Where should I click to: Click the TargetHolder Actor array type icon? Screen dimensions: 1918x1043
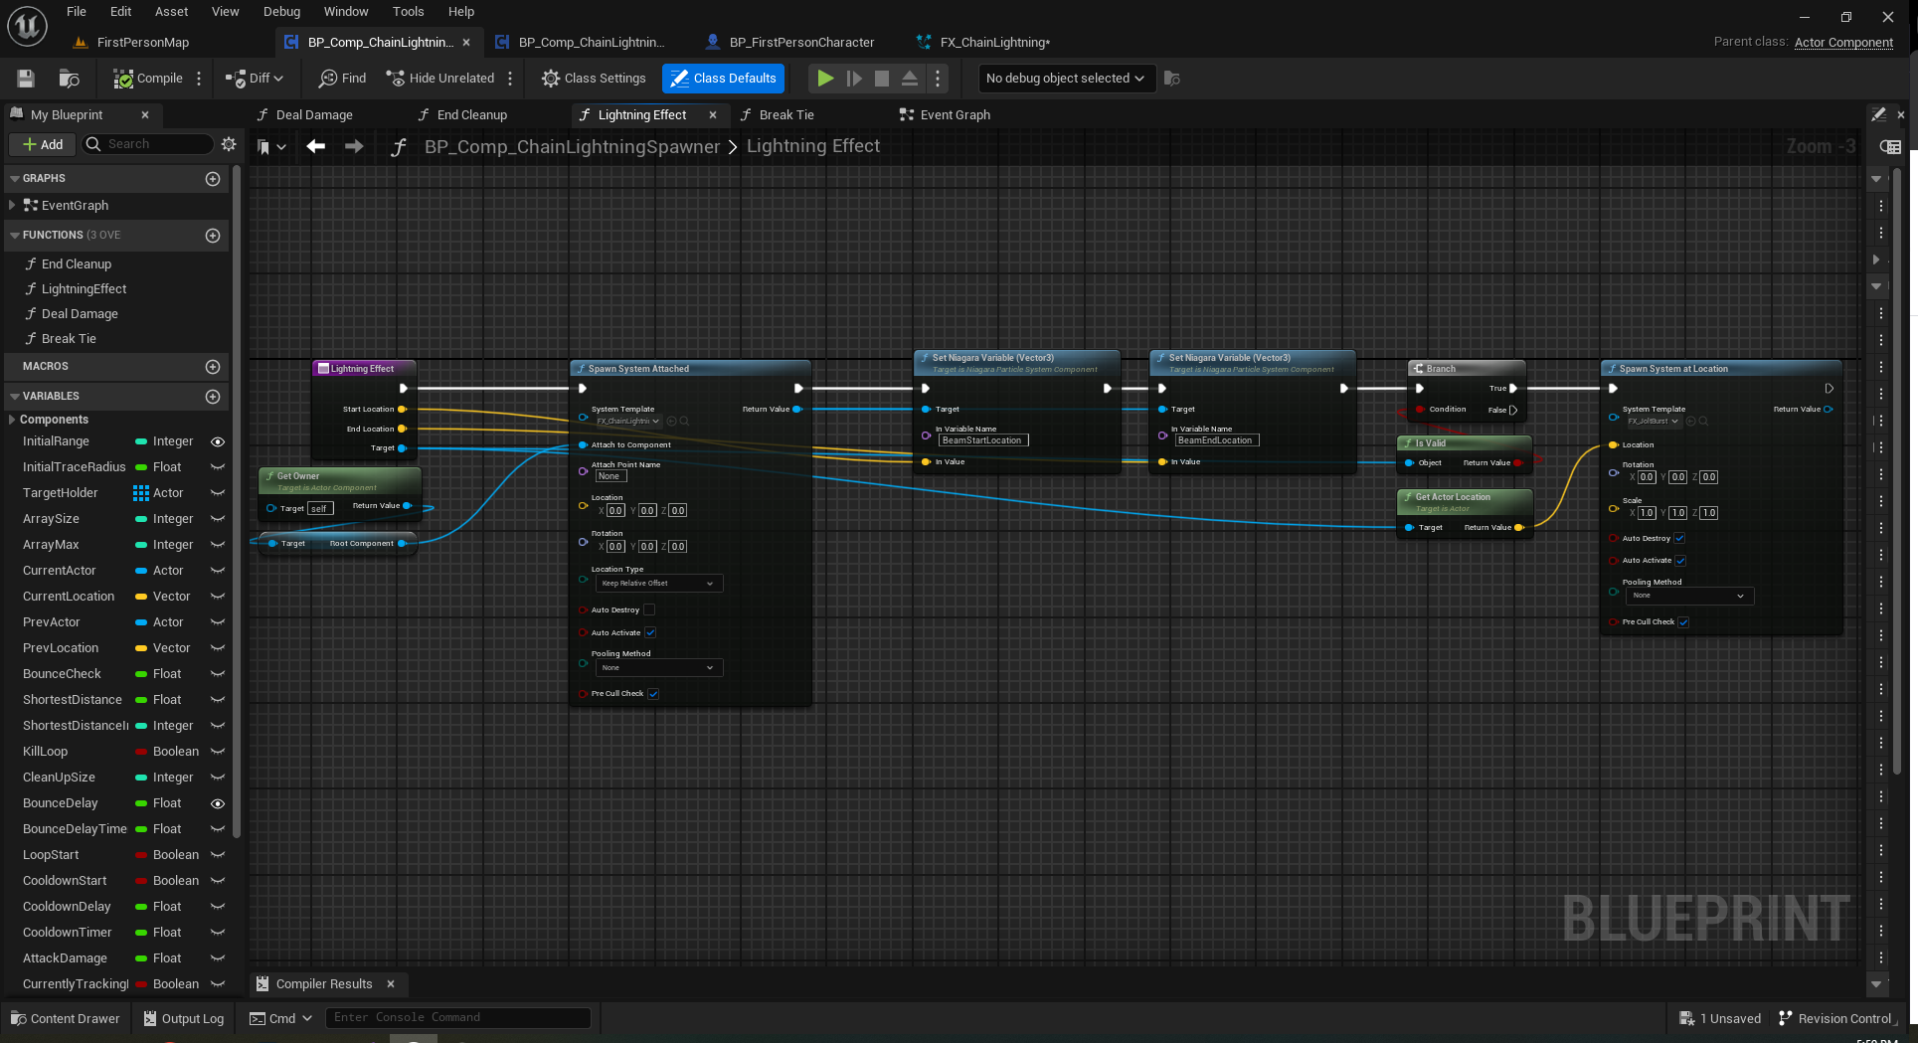coord(141,494)
